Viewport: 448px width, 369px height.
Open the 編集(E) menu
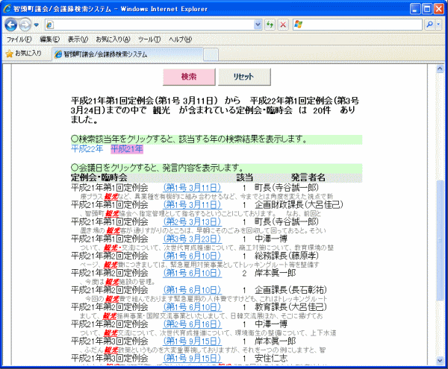(x=50, y=40)
